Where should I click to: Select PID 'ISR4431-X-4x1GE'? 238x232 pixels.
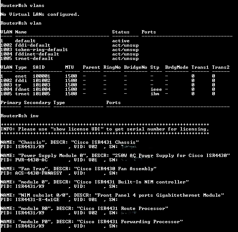(x=37, y=200)
